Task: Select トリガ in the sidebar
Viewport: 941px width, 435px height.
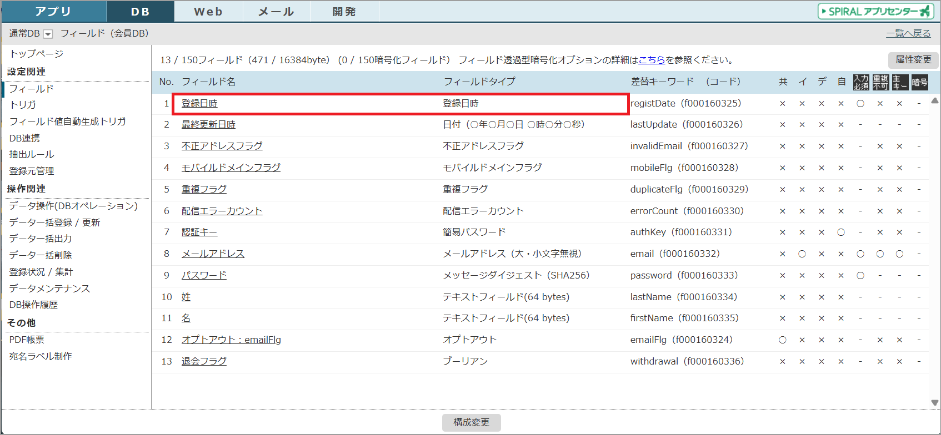Action: tap(23, 104)
